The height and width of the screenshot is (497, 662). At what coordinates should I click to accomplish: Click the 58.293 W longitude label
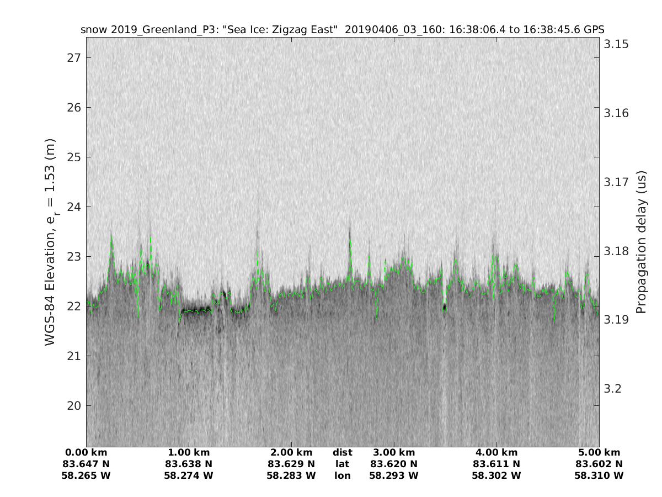click(394, 475)
